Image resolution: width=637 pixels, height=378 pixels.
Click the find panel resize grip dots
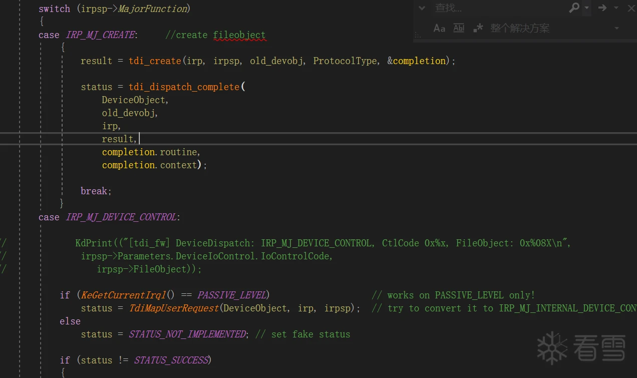[x=417, y=36]
